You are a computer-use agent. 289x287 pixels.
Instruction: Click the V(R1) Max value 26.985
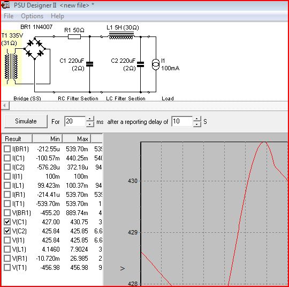79,259
